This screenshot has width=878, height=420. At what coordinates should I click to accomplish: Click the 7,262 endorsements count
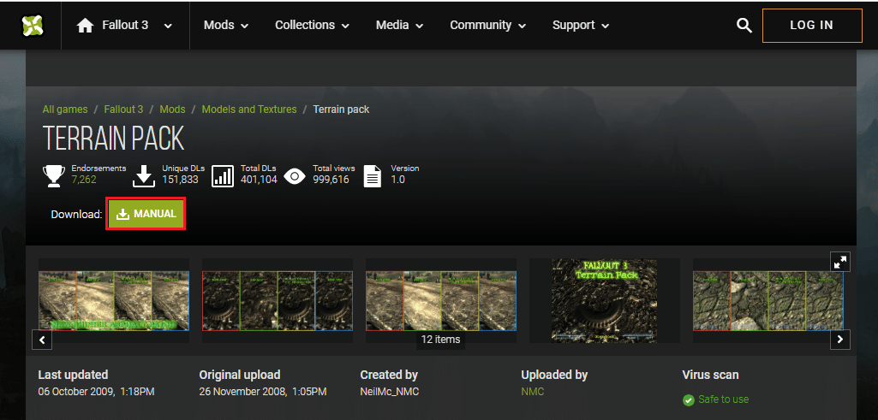tap(83, 180)
